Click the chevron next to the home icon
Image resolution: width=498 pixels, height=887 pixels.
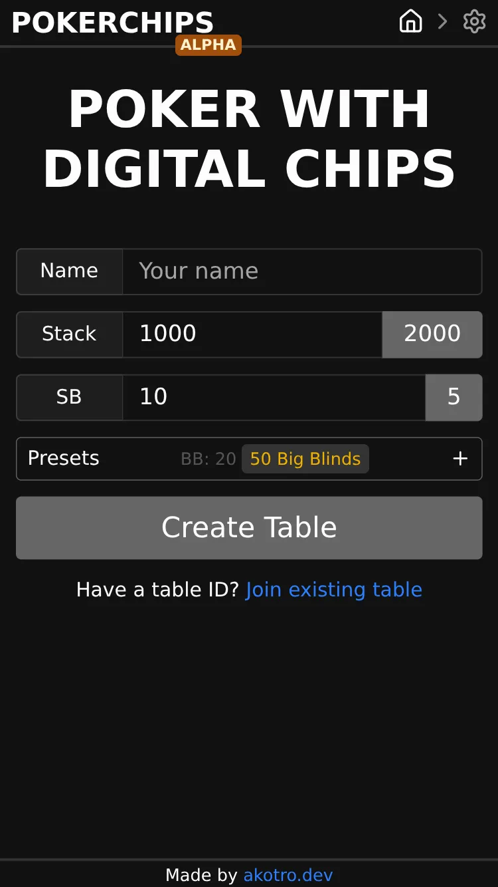pos(442,21)
